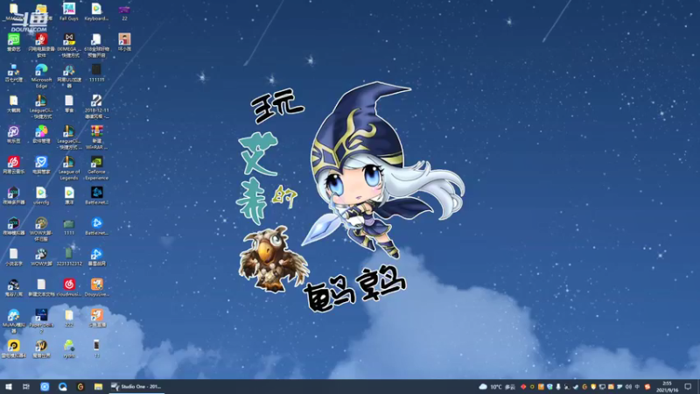
Task: Open the orange G taskbar icon
Action: pyautogui.click(x=80, y=386)
